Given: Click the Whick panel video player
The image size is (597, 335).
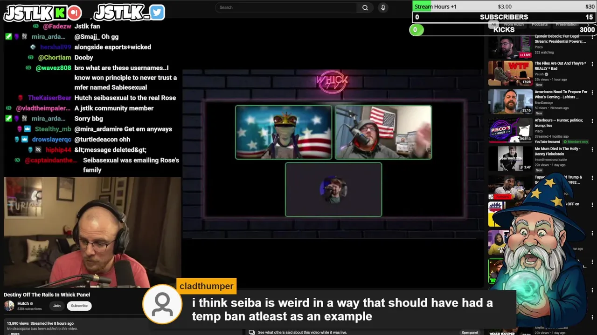Looking at the screenshot, I should tap(333, 154).
